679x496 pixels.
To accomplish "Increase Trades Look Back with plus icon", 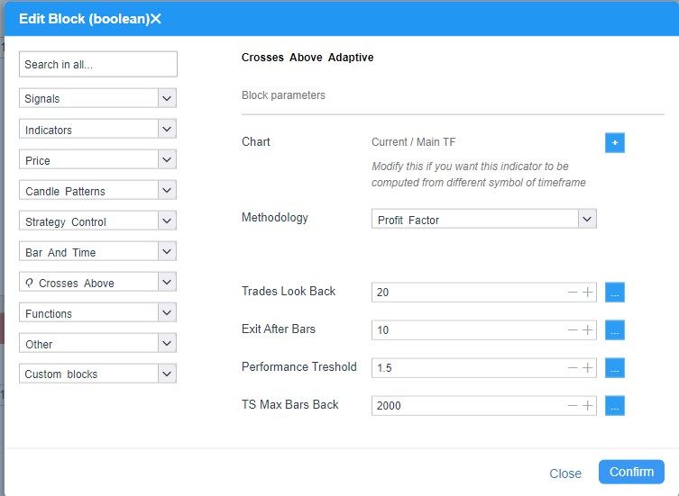I will point(588,293).
